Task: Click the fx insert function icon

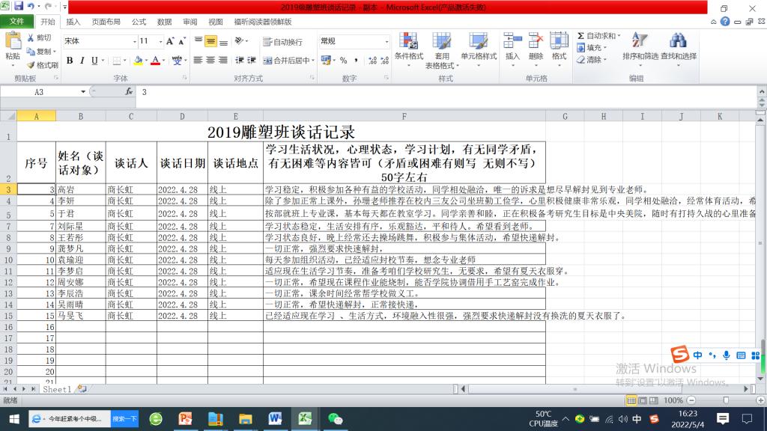Action: pos(129,92)
